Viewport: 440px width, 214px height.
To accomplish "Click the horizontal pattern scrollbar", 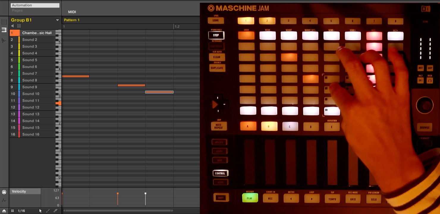I will click(x=119, y=211).
